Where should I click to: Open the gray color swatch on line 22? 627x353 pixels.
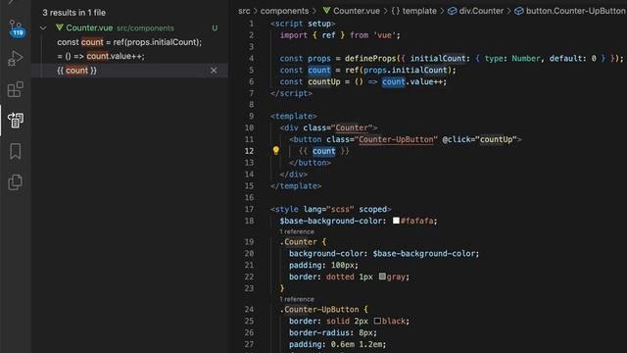382,277
